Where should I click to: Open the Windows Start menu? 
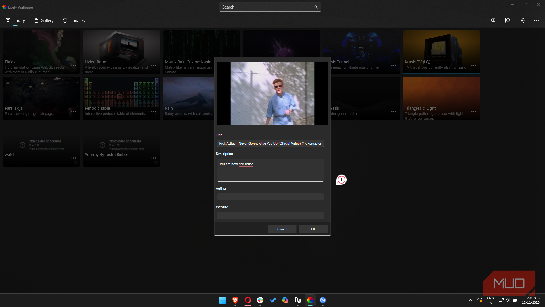click(x=223, y=300)
